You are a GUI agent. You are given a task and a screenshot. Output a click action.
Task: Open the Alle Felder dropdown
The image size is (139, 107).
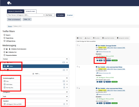tap(50, 15)
